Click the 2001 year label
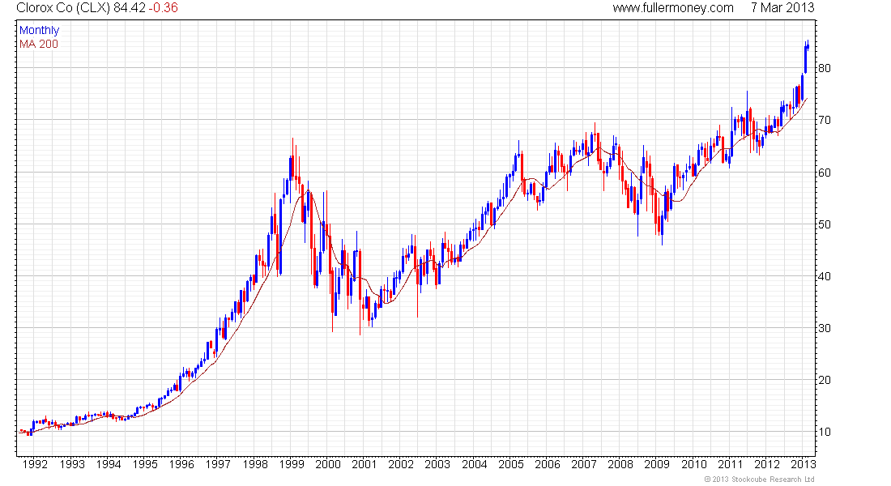 click(364, 464)
